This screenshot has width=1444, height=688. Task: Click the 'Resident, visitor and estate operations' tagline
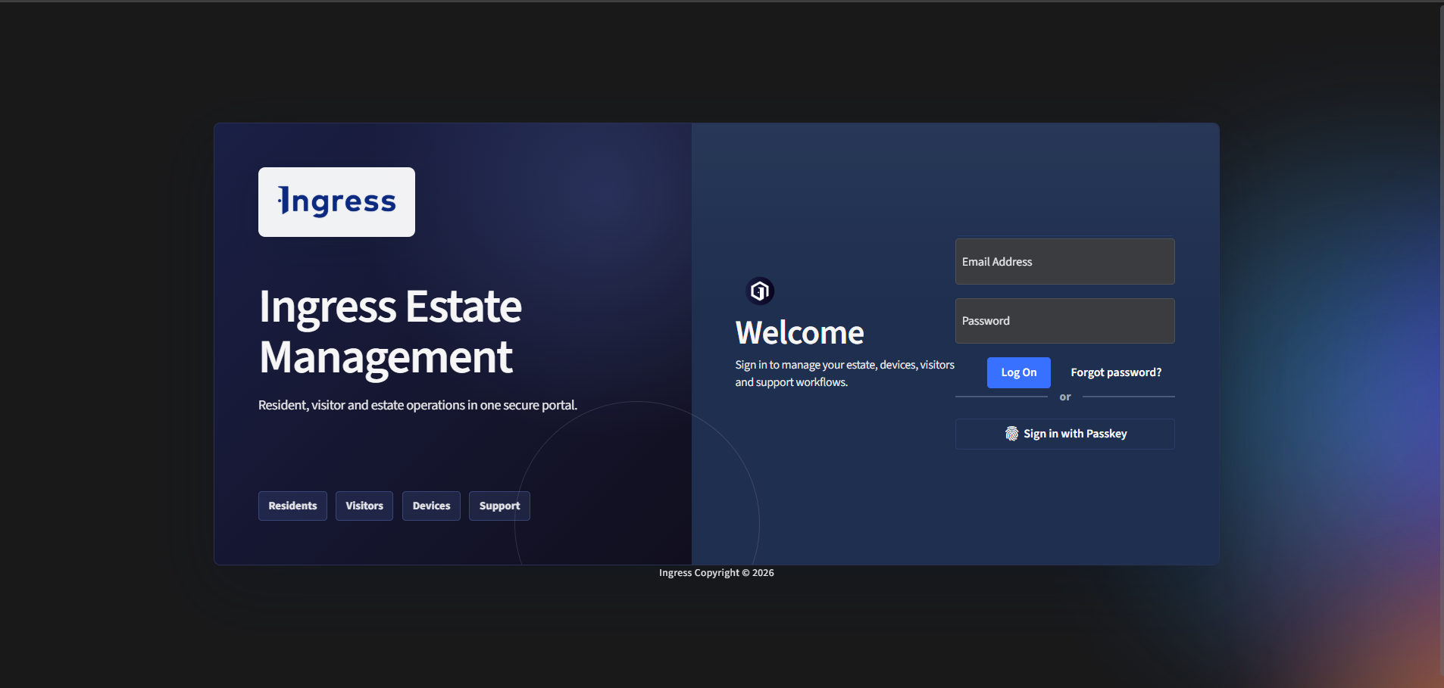(417, 405)
